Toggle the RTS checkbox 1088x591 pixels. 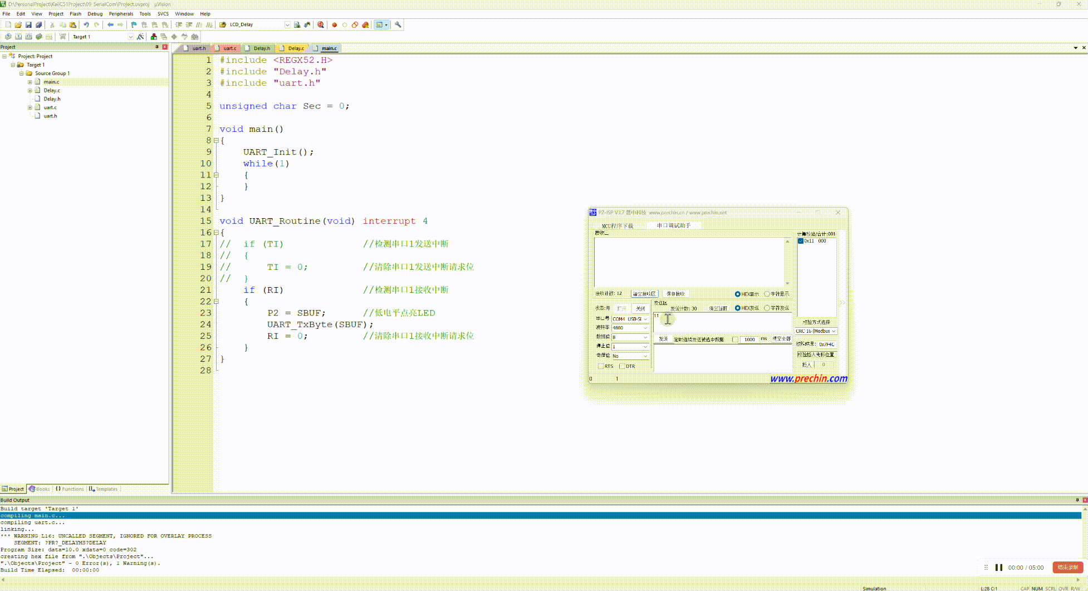pyautogui.click(x=601, y=366)
